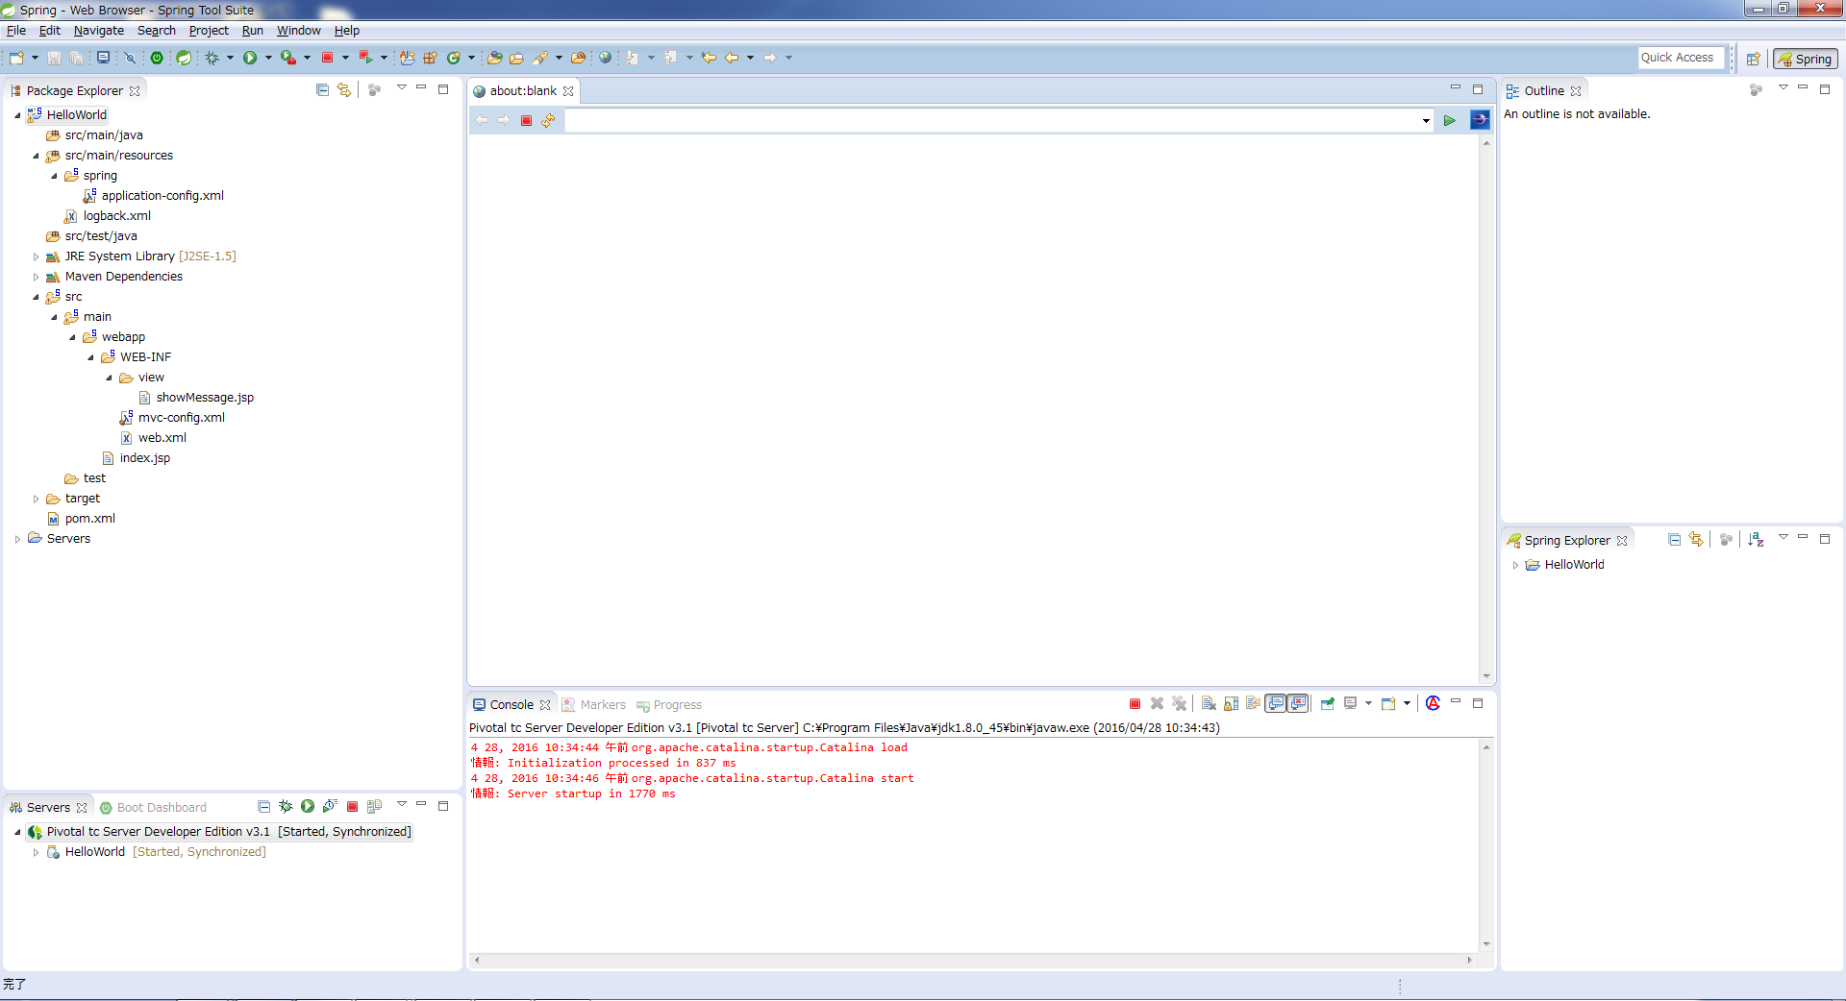1846x1001 pixels.
Task: Collapse the HelloWorld project tree
Action: (17, 115)
